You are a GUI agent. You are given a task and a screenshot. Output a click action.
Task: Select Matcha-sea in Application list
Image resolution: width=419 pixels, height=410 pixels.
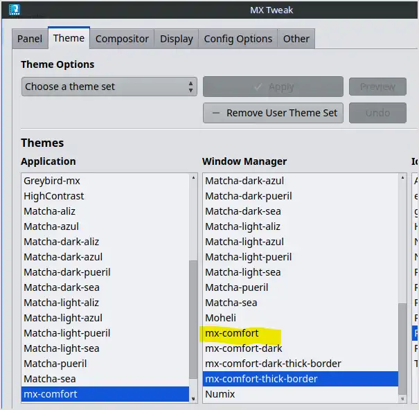[x=105, y=379]
